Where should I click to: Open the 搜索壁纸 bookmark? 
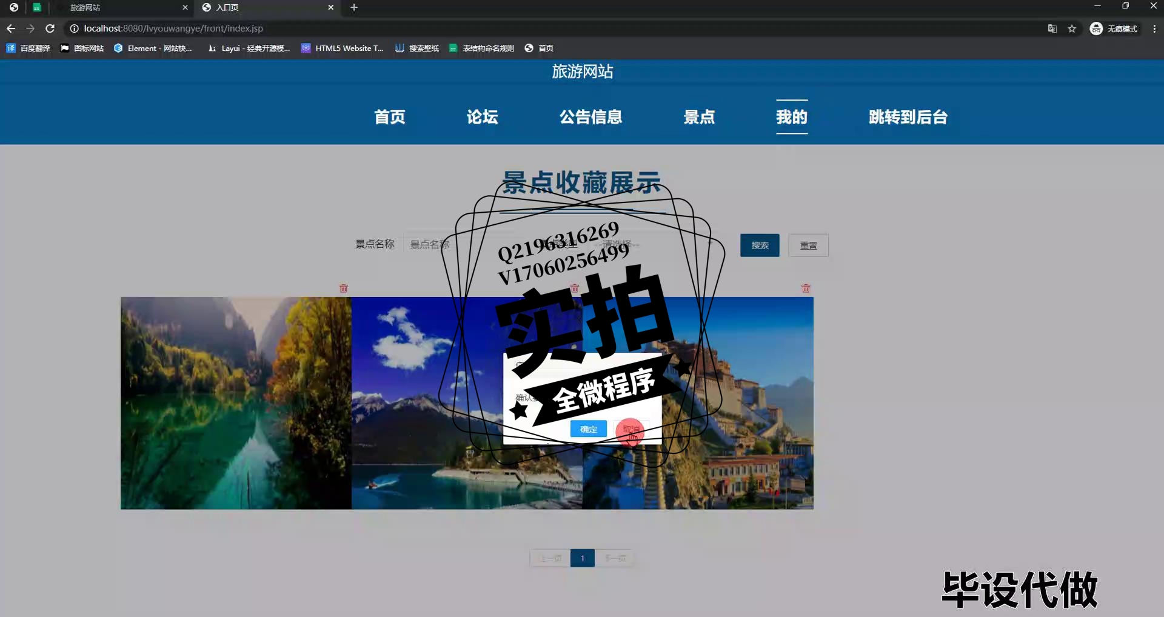click(x=417, y=48)
